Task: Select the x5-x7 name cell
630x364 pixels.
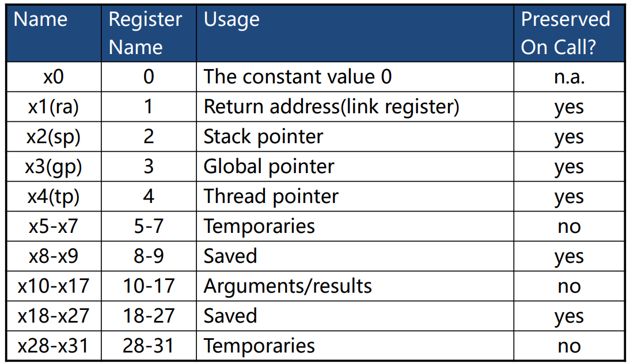Action: [x=54, y=227]
